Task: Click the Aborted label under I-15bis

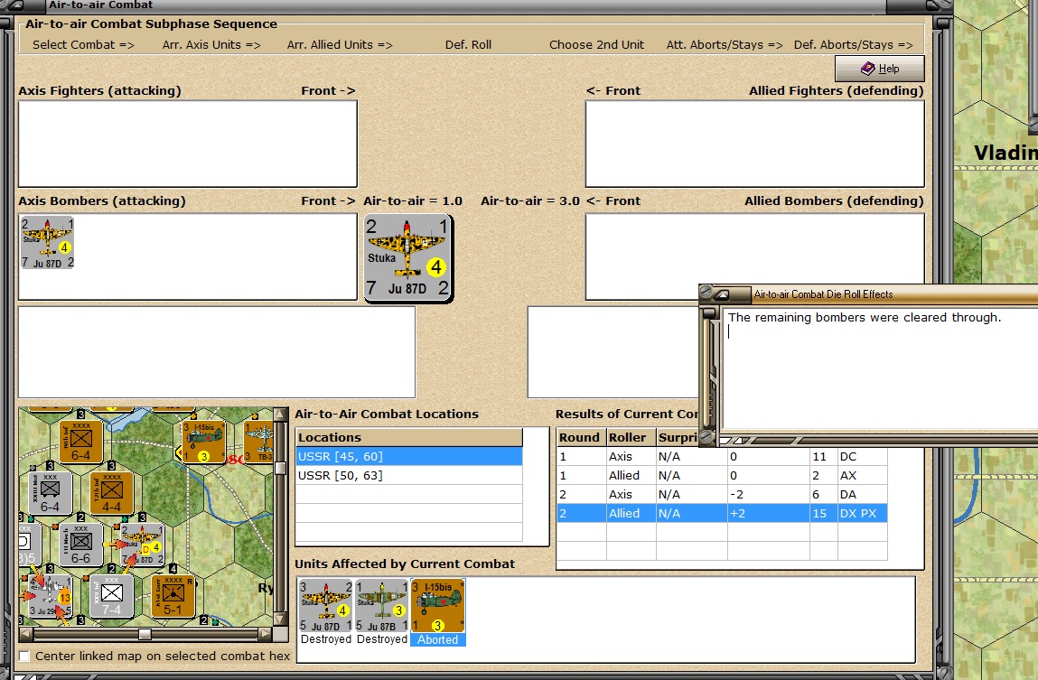Action: point(437,639)
